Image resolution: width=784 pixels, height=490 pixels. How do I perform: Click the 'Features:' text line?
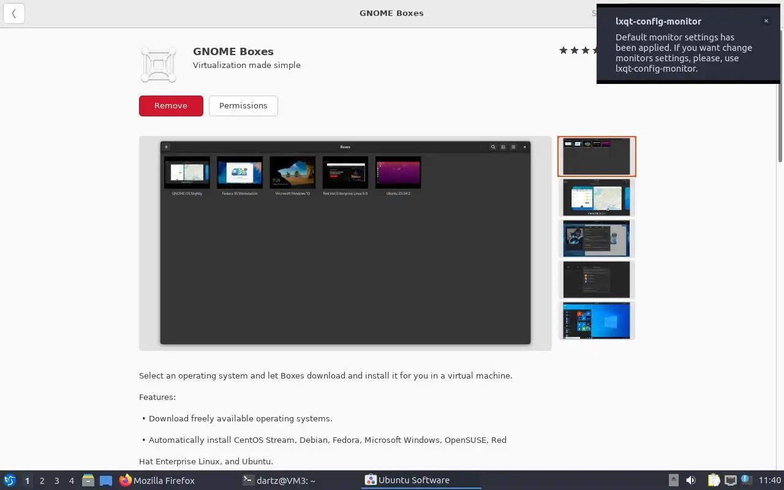point(157,397)
